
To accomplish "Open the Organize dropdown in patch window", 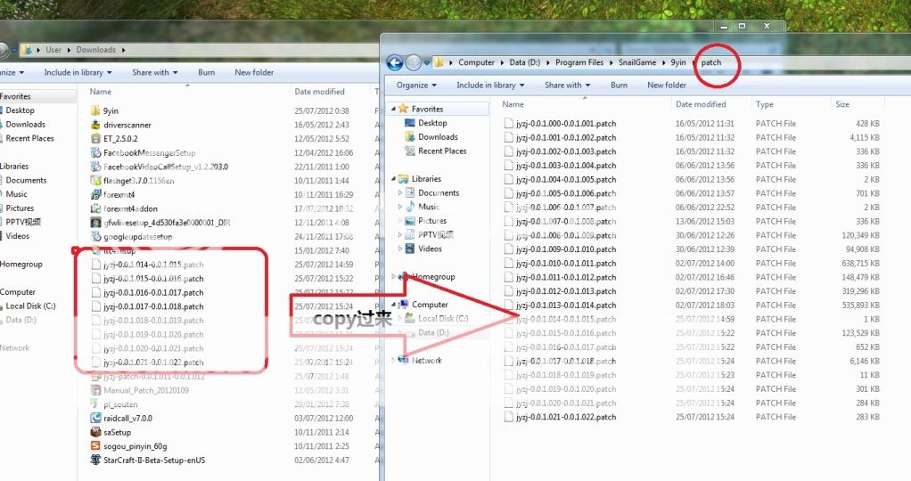I will click(416, 86).
